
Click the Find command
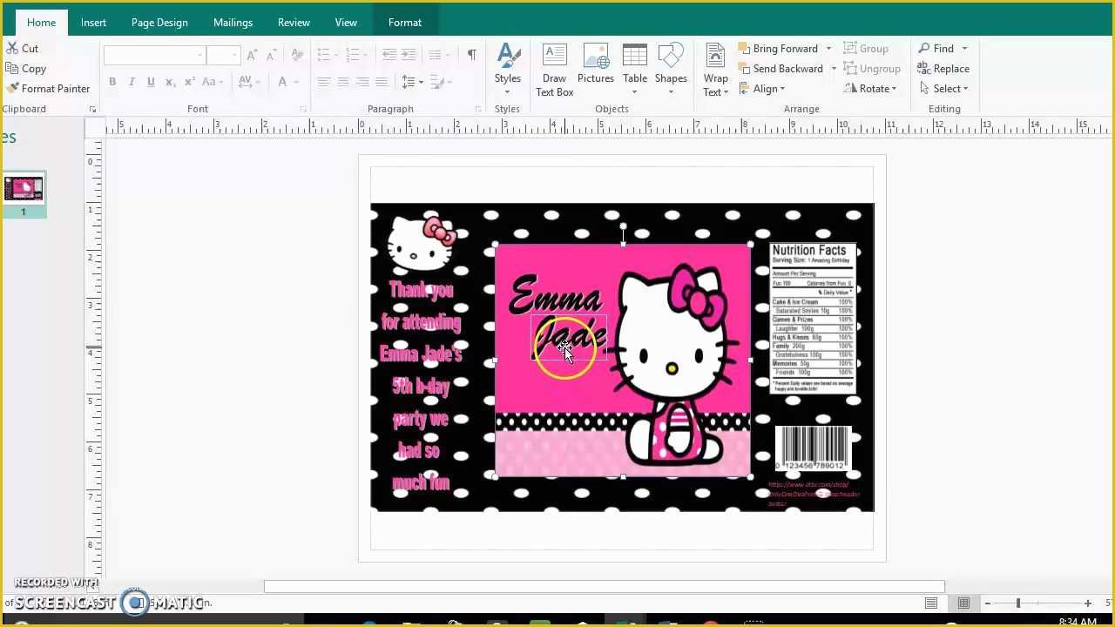[x=936, y=49]
